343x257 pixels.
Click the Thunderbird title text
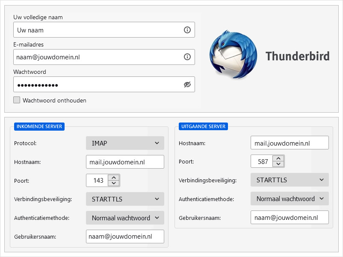click(298, 56)
